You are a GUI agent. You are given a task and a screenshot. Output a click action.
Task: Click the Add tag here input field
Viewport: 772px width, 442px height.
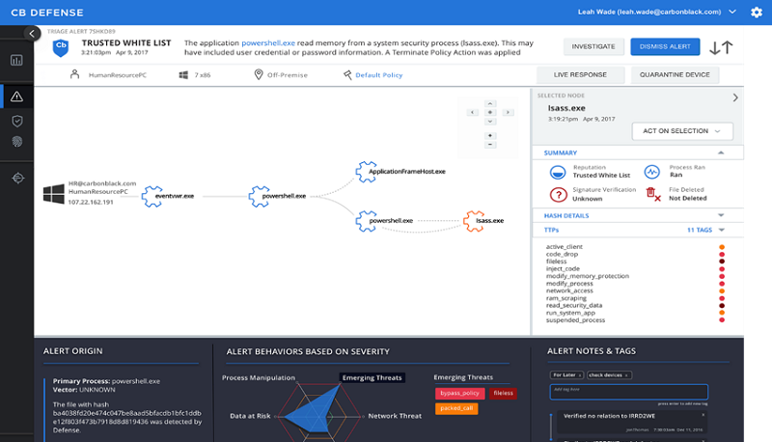click(629, 392)
